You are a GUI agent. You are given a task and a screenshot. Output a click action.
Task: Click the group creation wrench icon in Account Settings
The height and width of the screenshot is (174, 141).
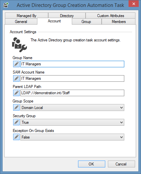[x=19, y=45]
